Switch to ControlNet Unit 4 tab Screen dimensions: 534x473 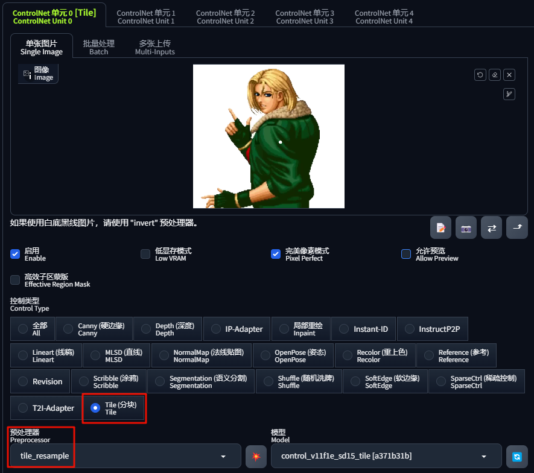click(x=384, y=17)
